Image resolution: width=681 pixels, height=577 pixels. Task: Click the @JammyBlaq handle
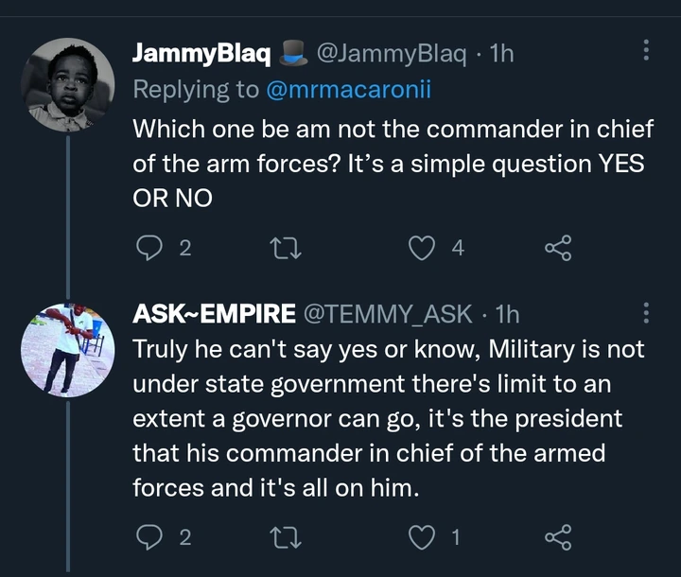click(388, 53)
